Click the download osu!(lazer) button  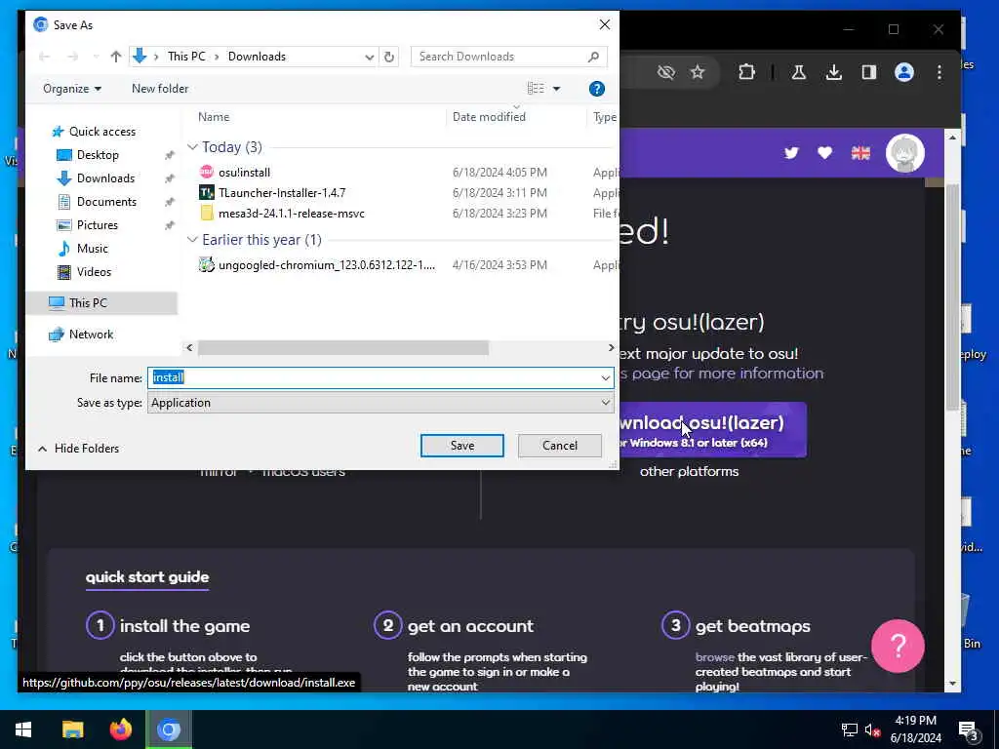pyautogui.click(x=711, y=430)
